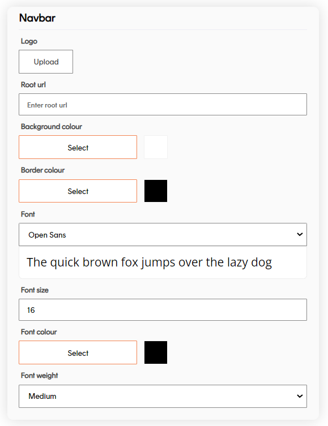Click the Font weight label
Viewport: 328px width, 426px height.
tap(40, 376)
